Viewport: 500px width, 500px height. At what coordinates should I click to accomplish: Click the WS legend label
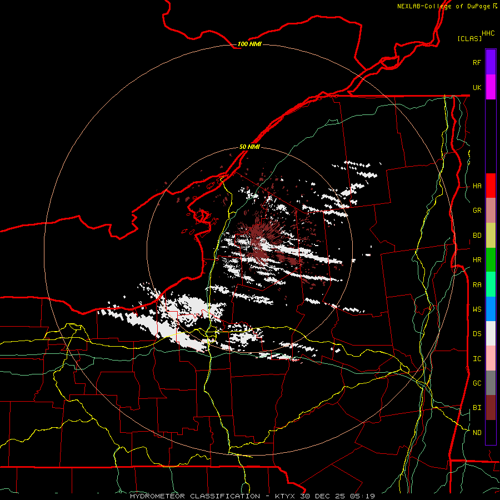point(477,309)
